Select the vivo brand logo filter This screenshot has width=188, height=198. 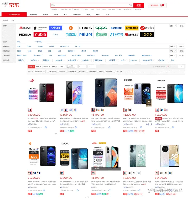click(x=55, y=28)
